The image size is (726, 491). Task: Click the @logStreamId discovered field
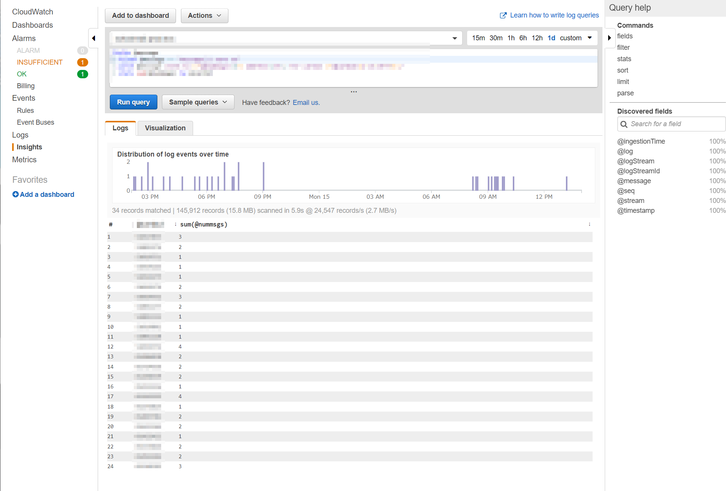pos(639,171)
